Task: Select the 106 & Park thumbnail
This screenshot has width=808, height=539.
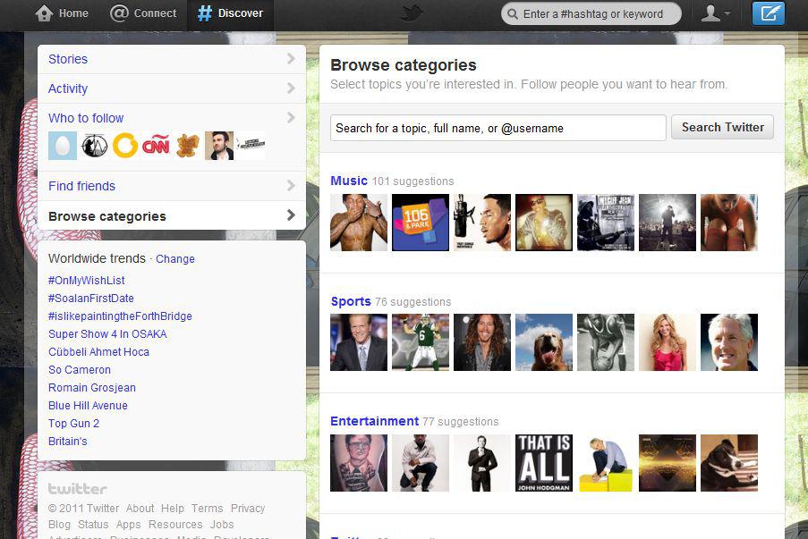Action: point(421,223)
